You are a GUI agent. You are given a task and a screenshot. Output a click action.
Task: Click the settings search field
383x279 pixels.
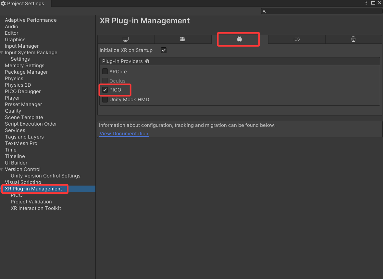pyautogui.click(x=321, y=11)
